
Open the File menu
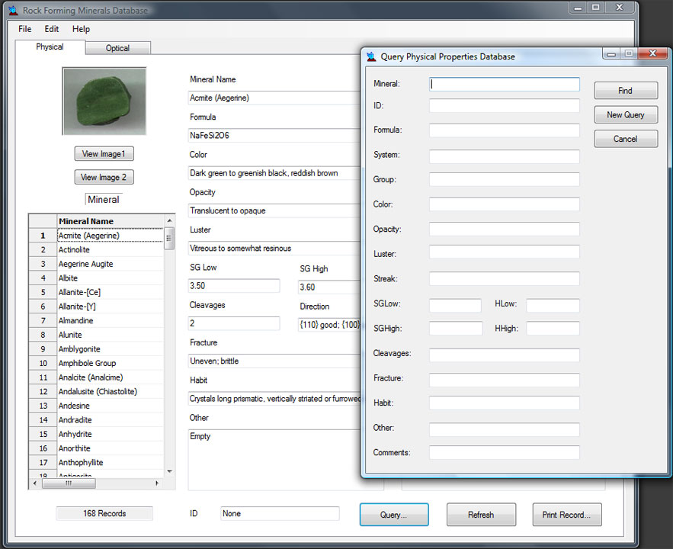pos(25,29)
